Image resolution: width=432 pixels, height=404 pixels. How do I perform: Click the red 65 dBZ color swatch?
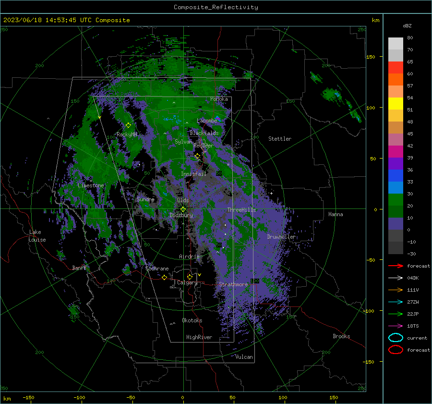point(396,67)
